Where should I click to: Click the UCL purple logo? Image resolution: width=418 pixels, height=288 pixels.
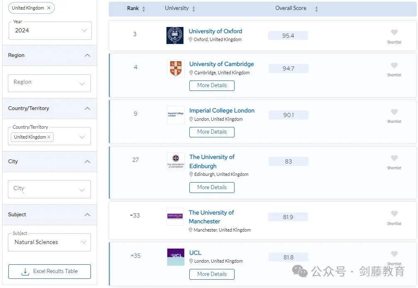pos(176,257)
